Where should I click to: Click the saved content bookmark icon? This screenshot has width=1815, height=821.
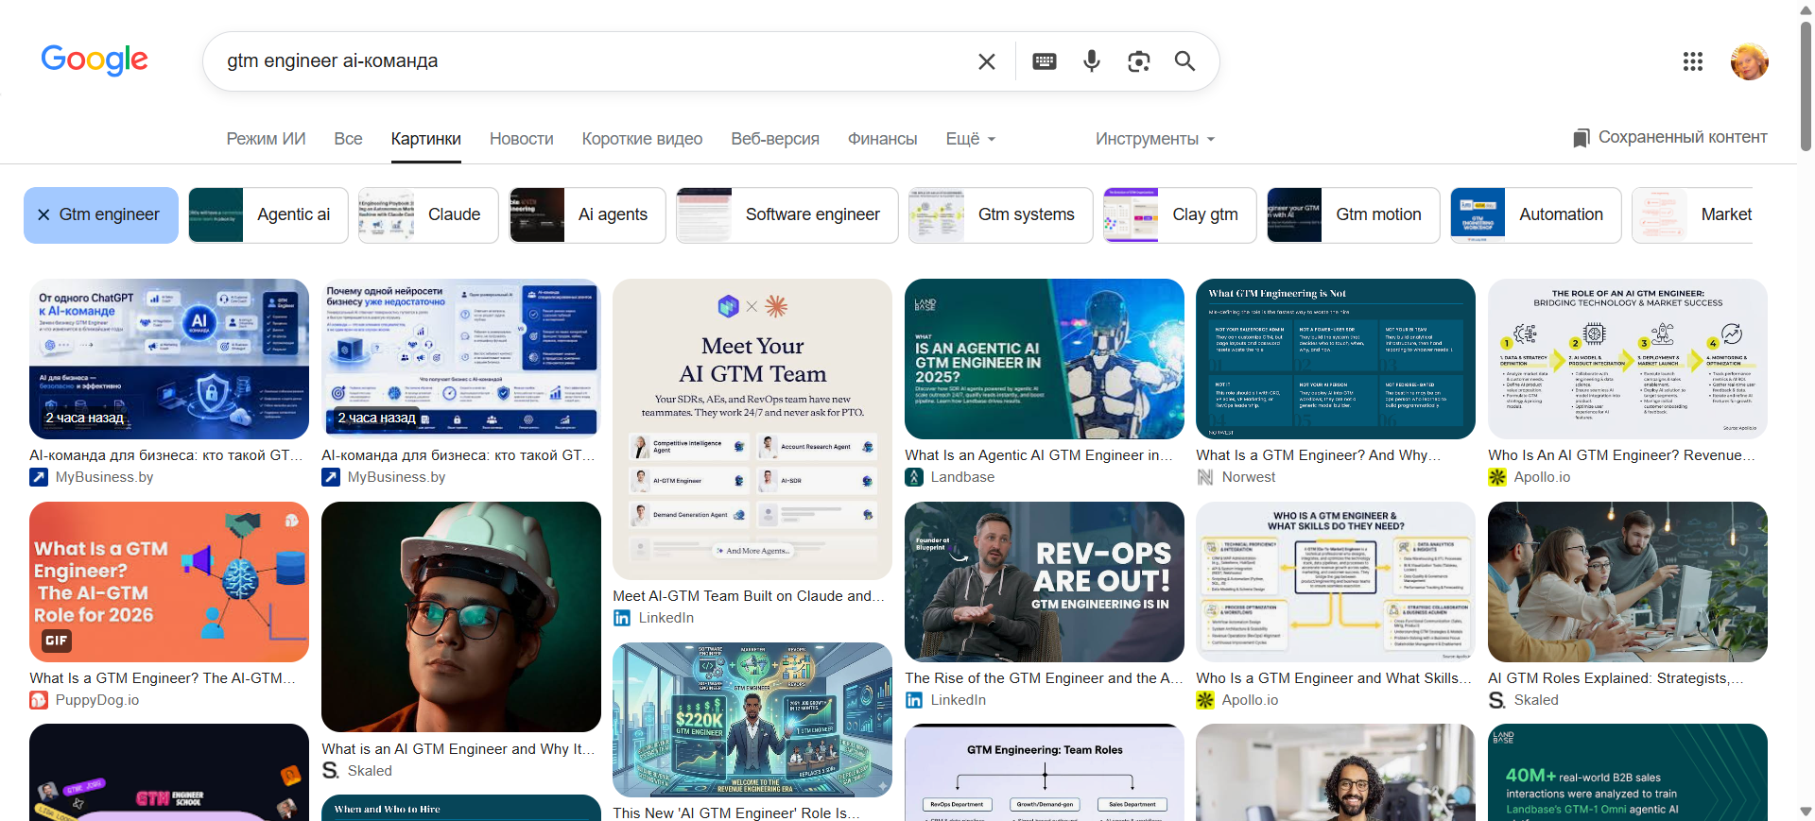pyautogui.click(x=1581, y=138)
